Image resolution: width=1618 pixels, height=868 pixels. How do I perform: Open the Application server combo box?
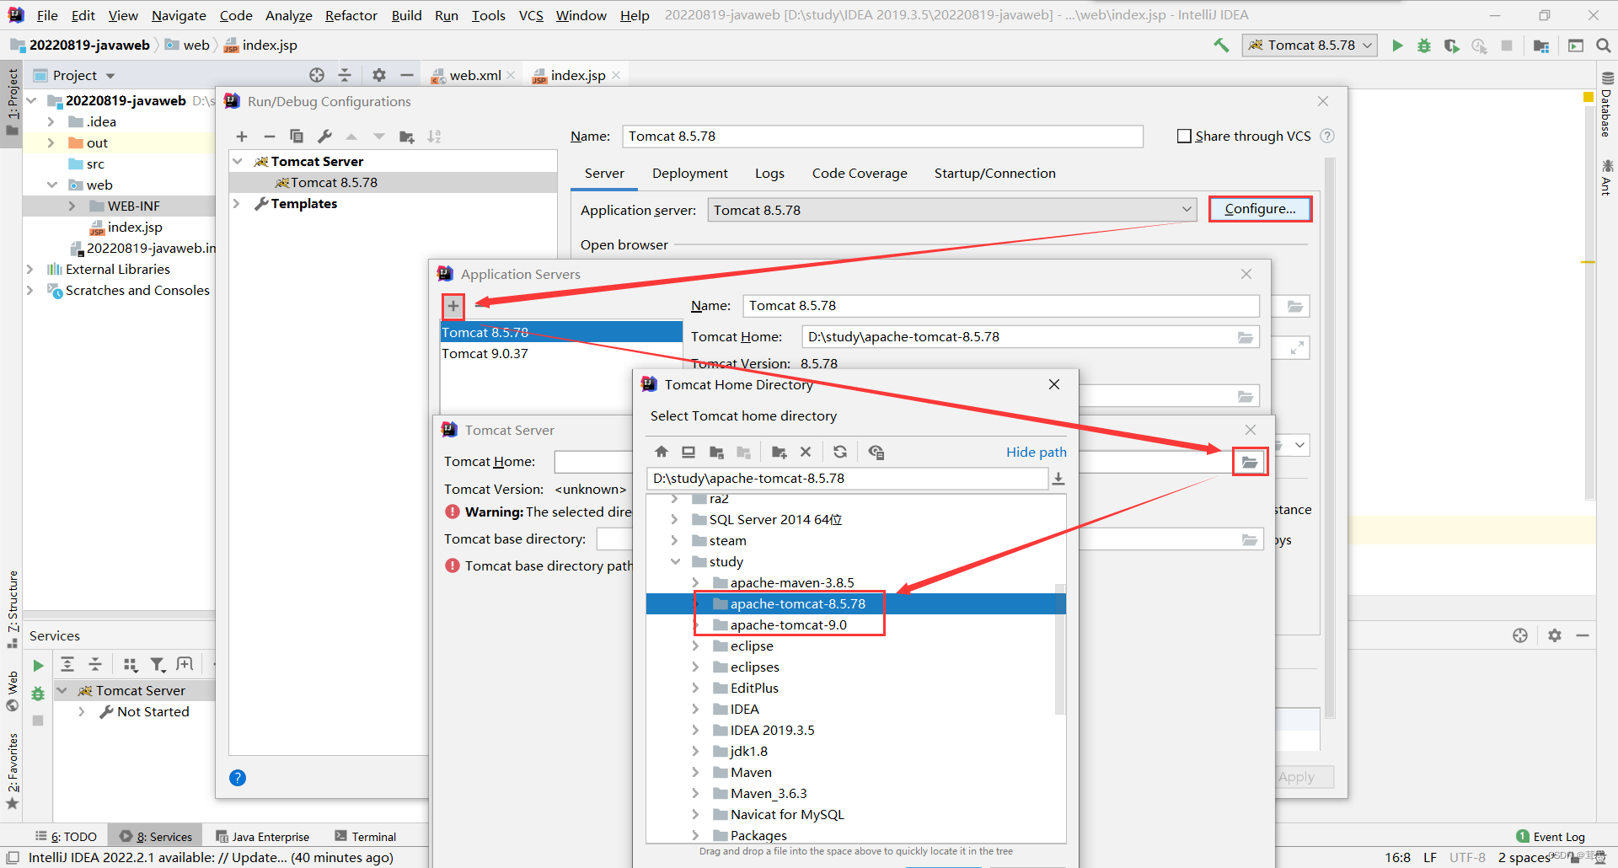951,210
